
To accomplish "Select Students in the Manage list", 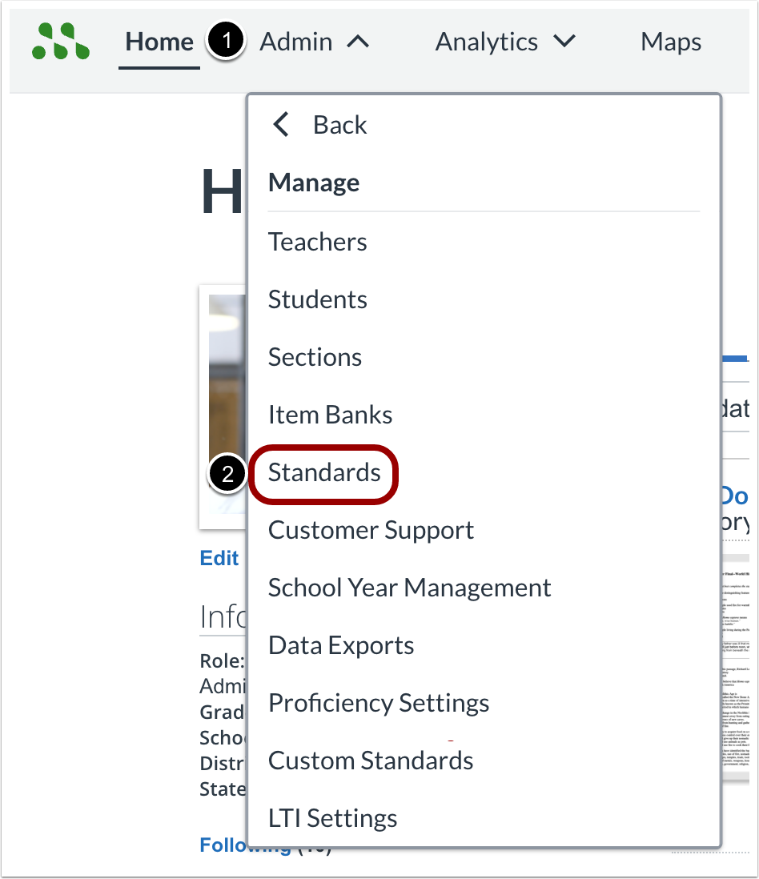I will click(x=317, y=299).
